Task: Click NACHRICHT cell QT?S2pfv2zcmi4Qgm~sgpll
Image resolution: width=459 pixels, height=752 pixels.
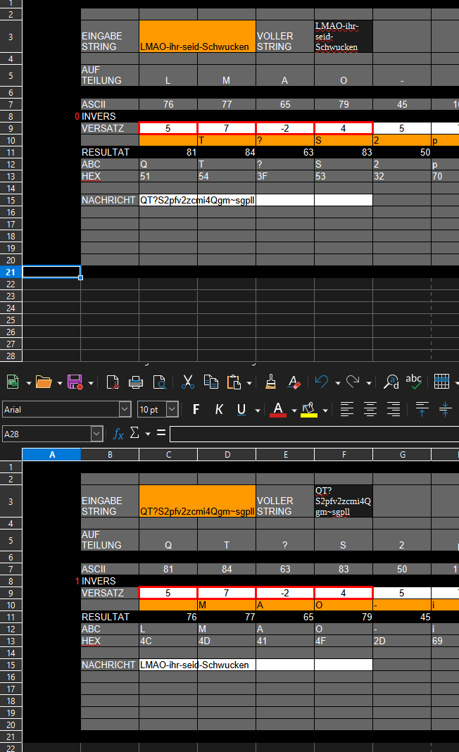Action: 197,201
